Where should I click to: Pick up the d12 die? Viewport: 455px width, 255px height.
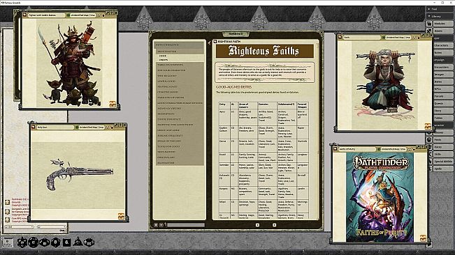point(33,242)
